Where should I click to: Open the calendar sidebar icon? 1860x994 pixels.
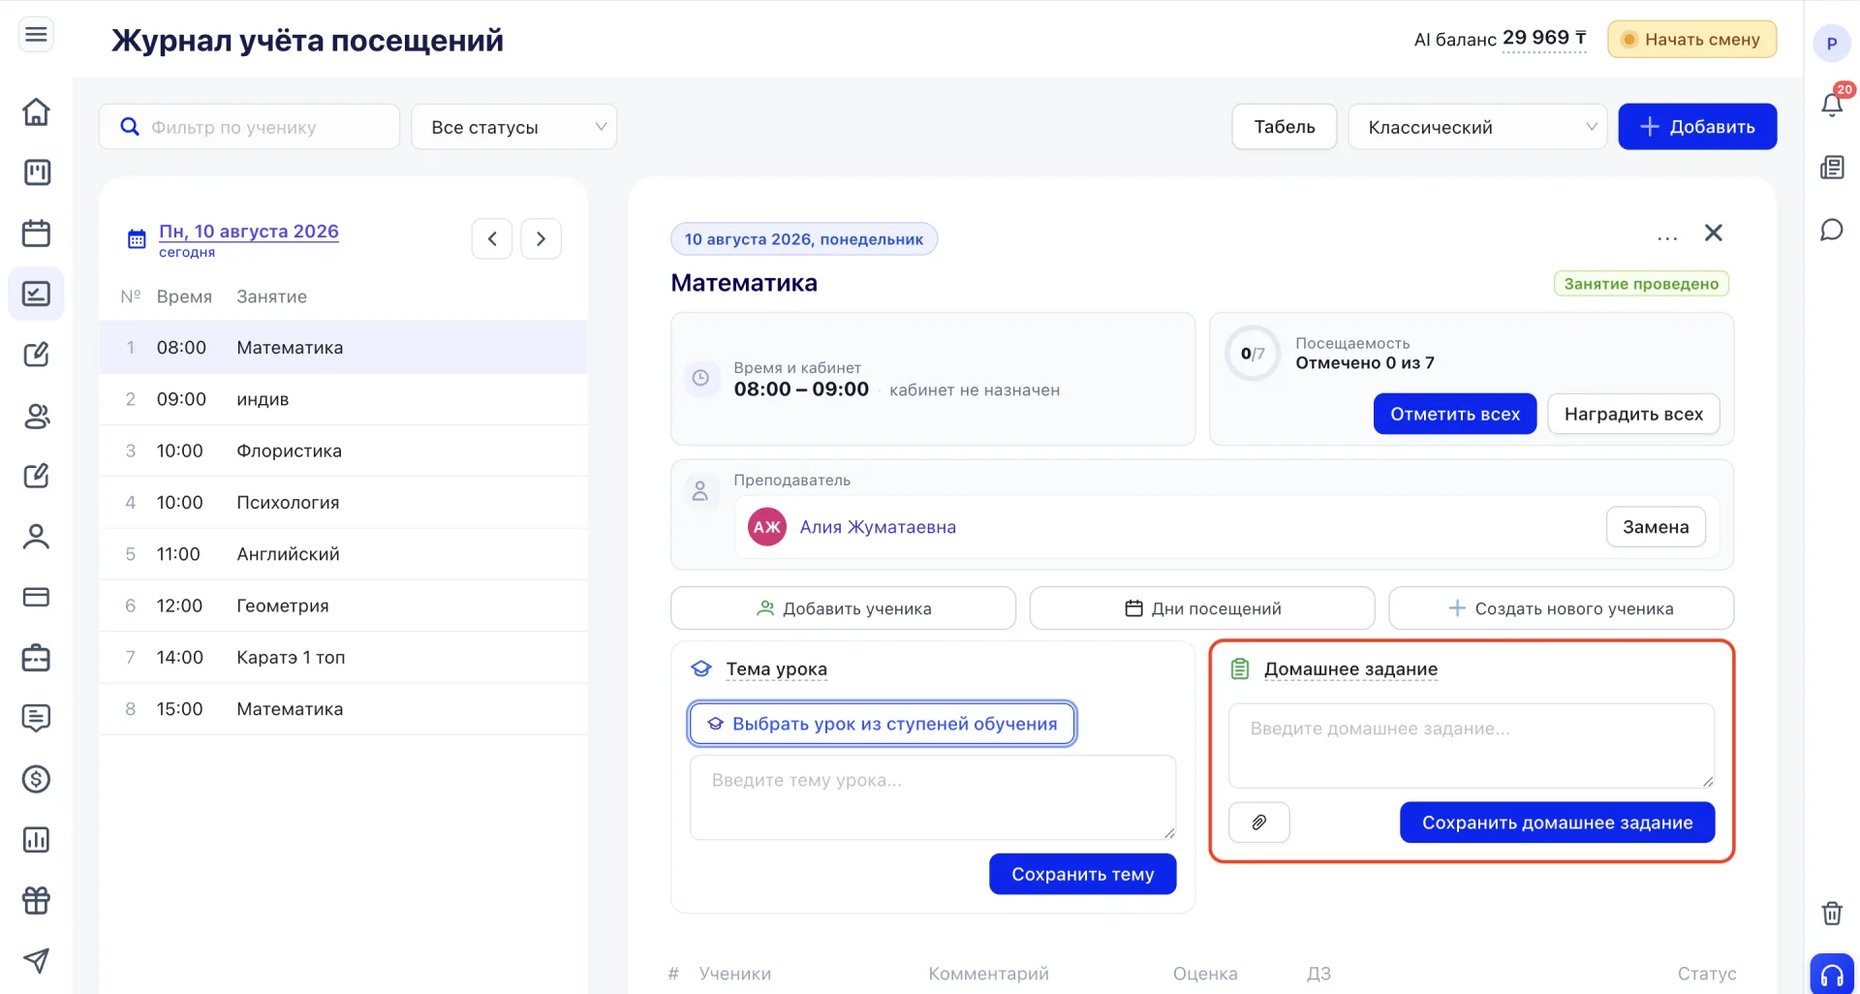coord(36,233)
